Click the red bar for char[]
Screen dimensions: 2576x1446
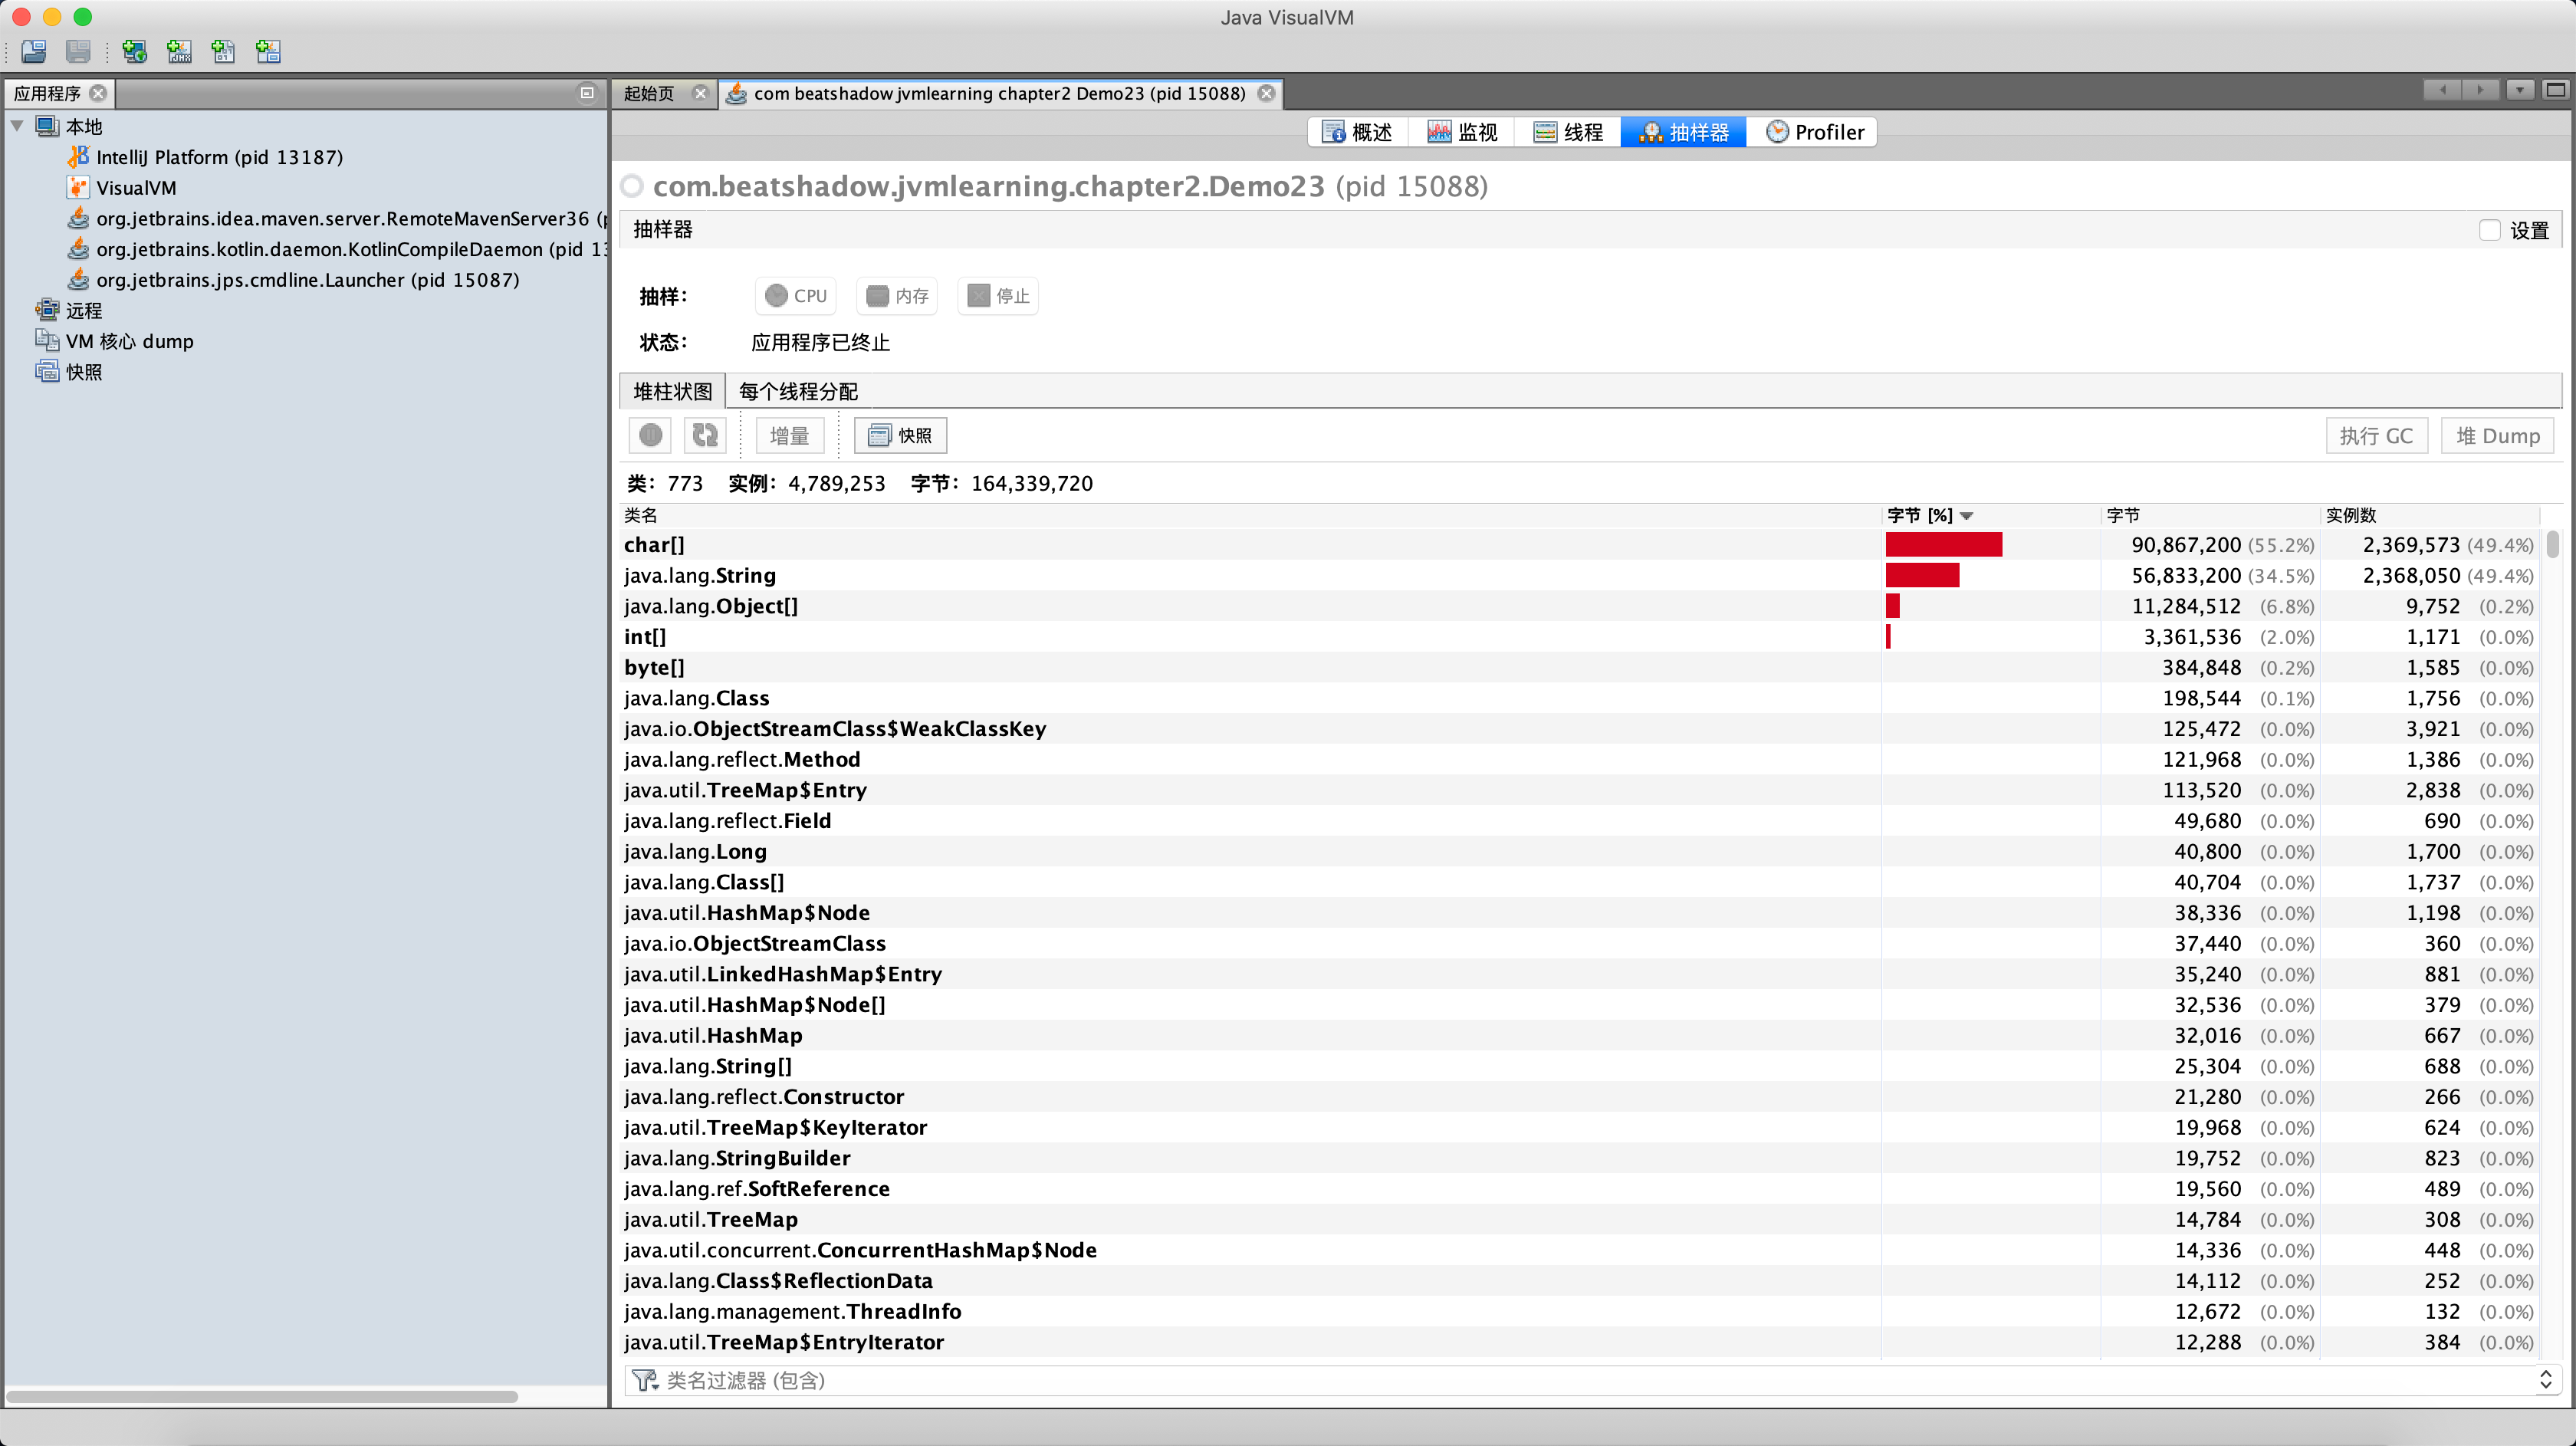coord(1944,544)
